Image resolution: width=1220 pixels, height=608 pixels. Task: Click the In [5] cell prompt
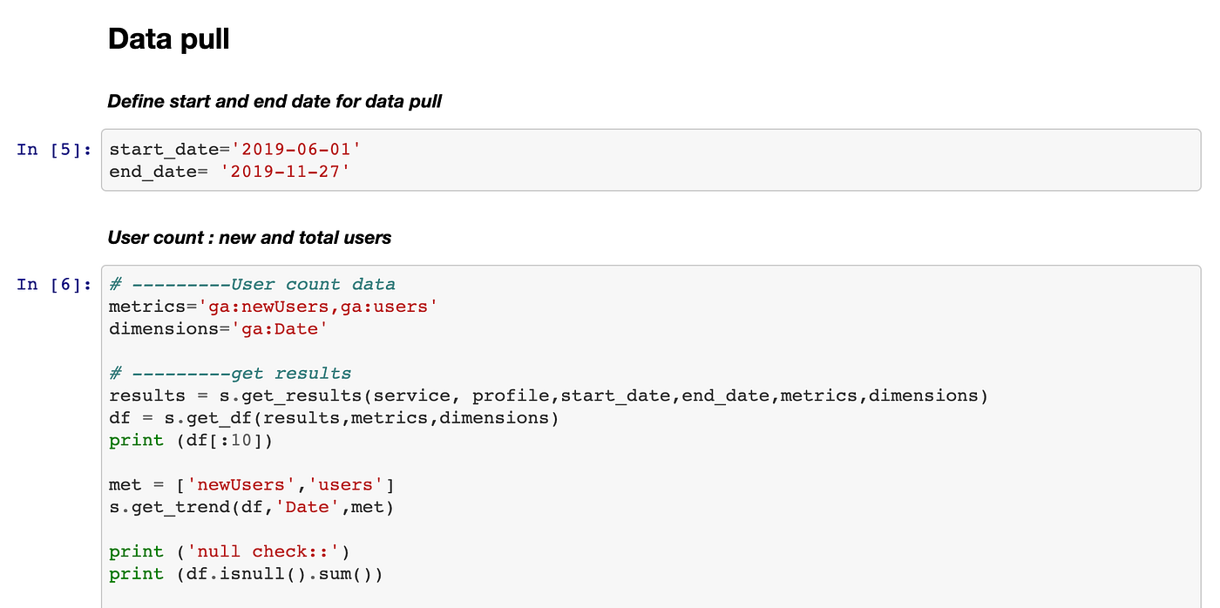(x=54, y=149)
